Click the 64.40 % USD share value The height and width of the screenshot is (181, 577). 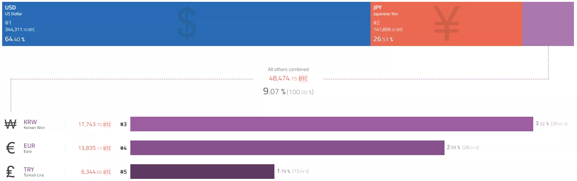(15, 39)
